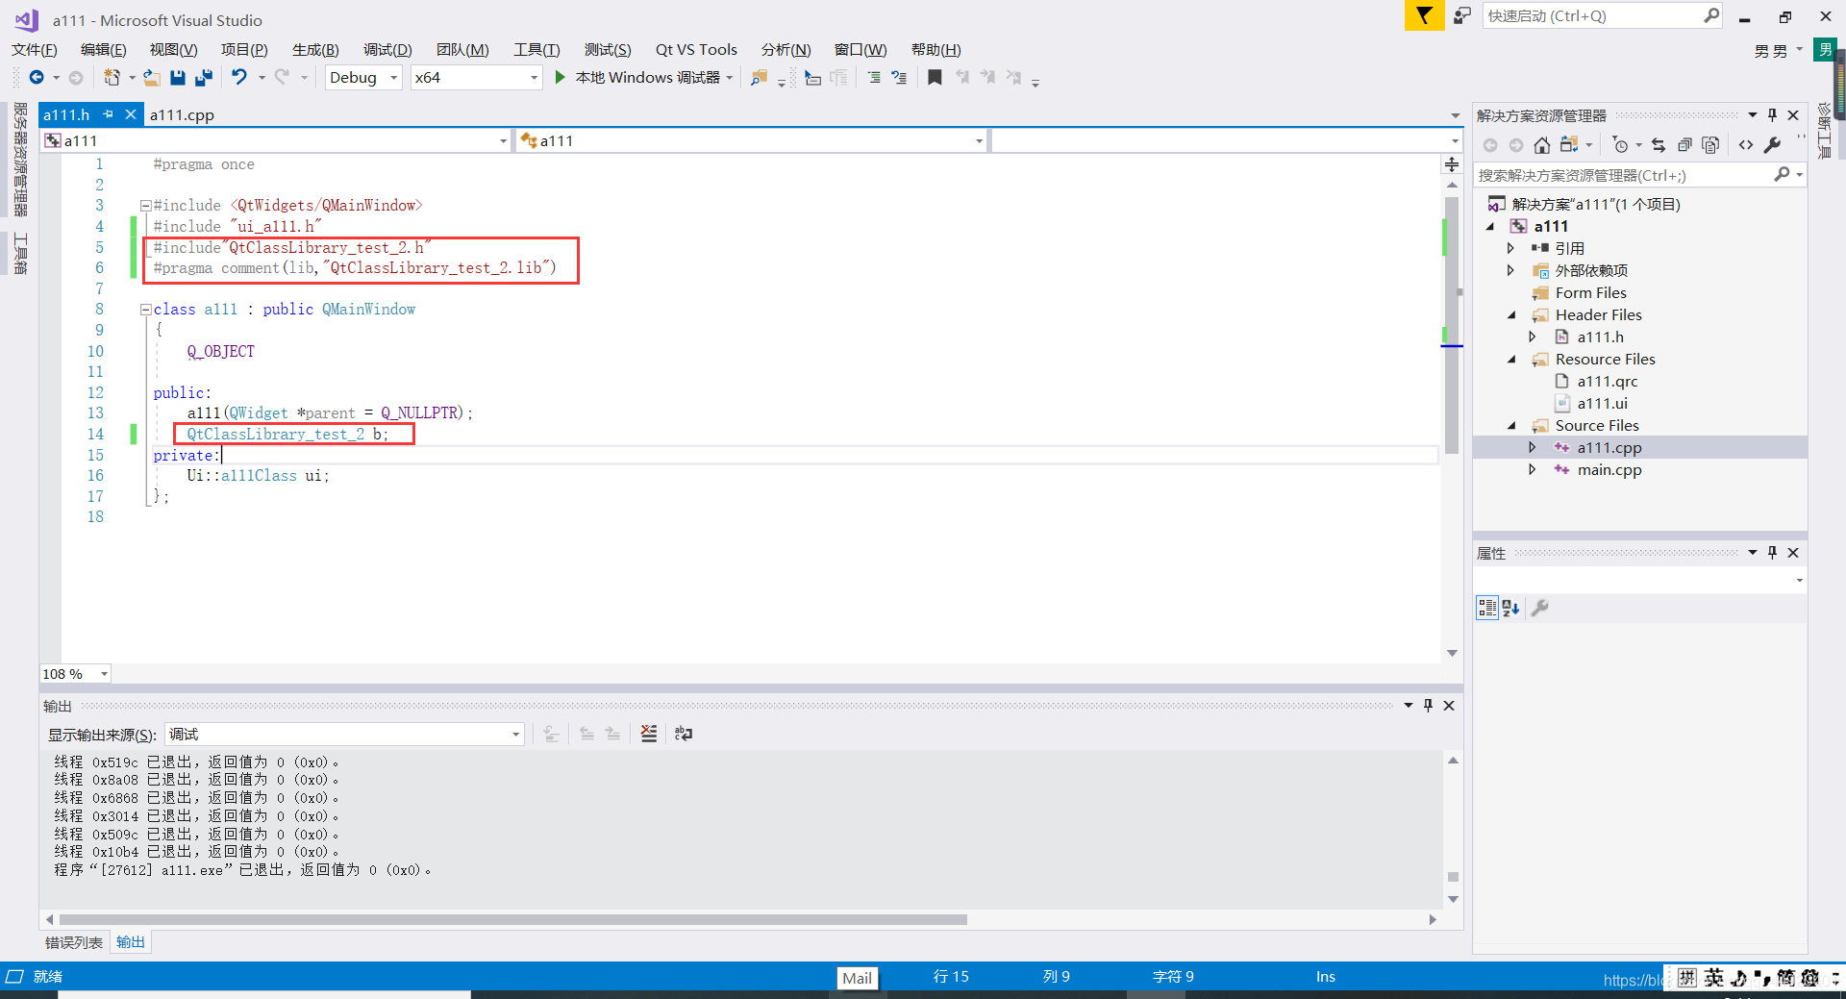Expand the 引用 references node
This screenshot has height=999, width=1846.
(1510, 248)
